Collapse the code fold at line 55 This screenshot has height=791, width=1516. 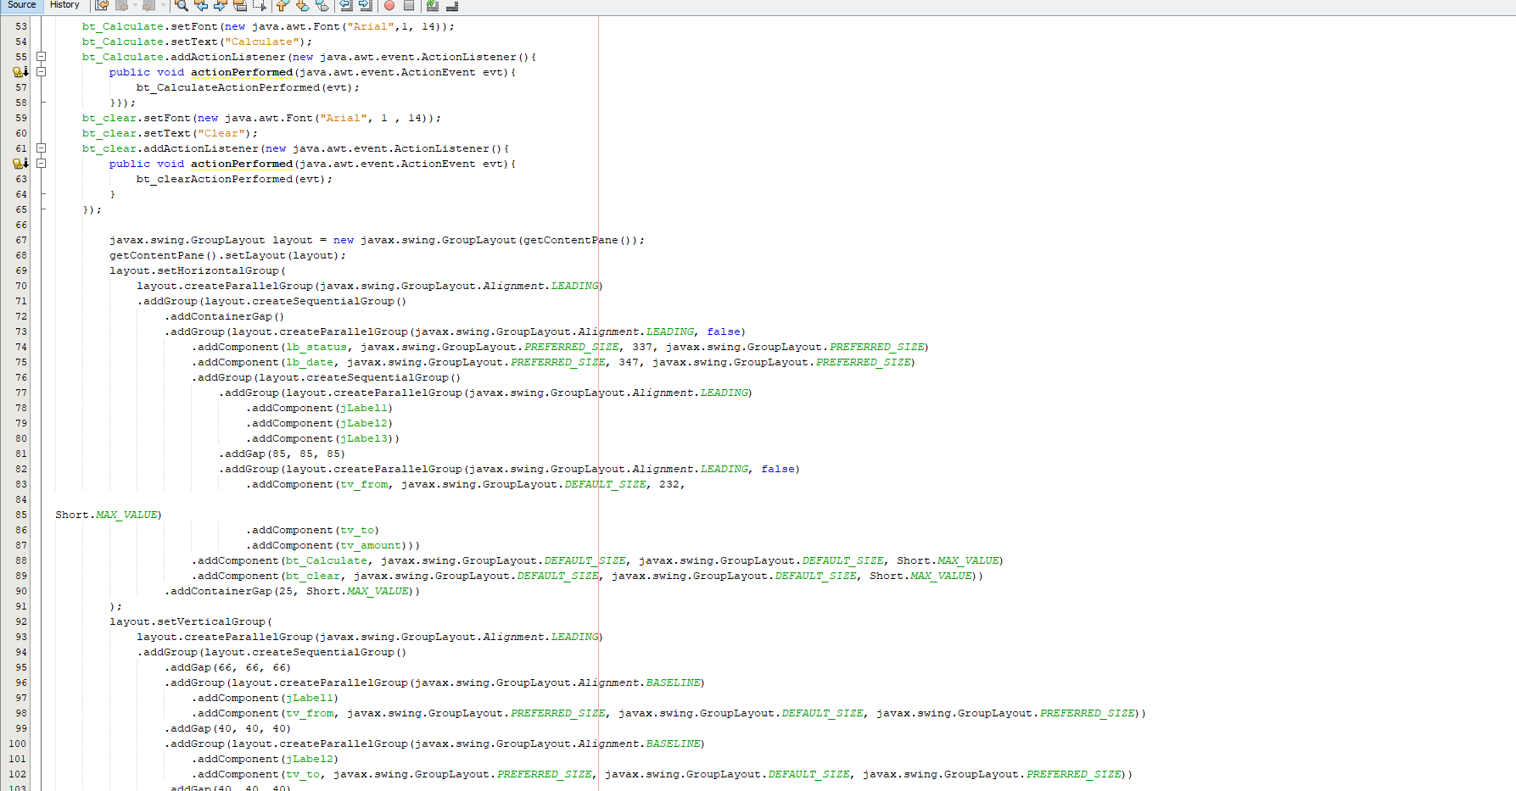click(x=41, y=57)
